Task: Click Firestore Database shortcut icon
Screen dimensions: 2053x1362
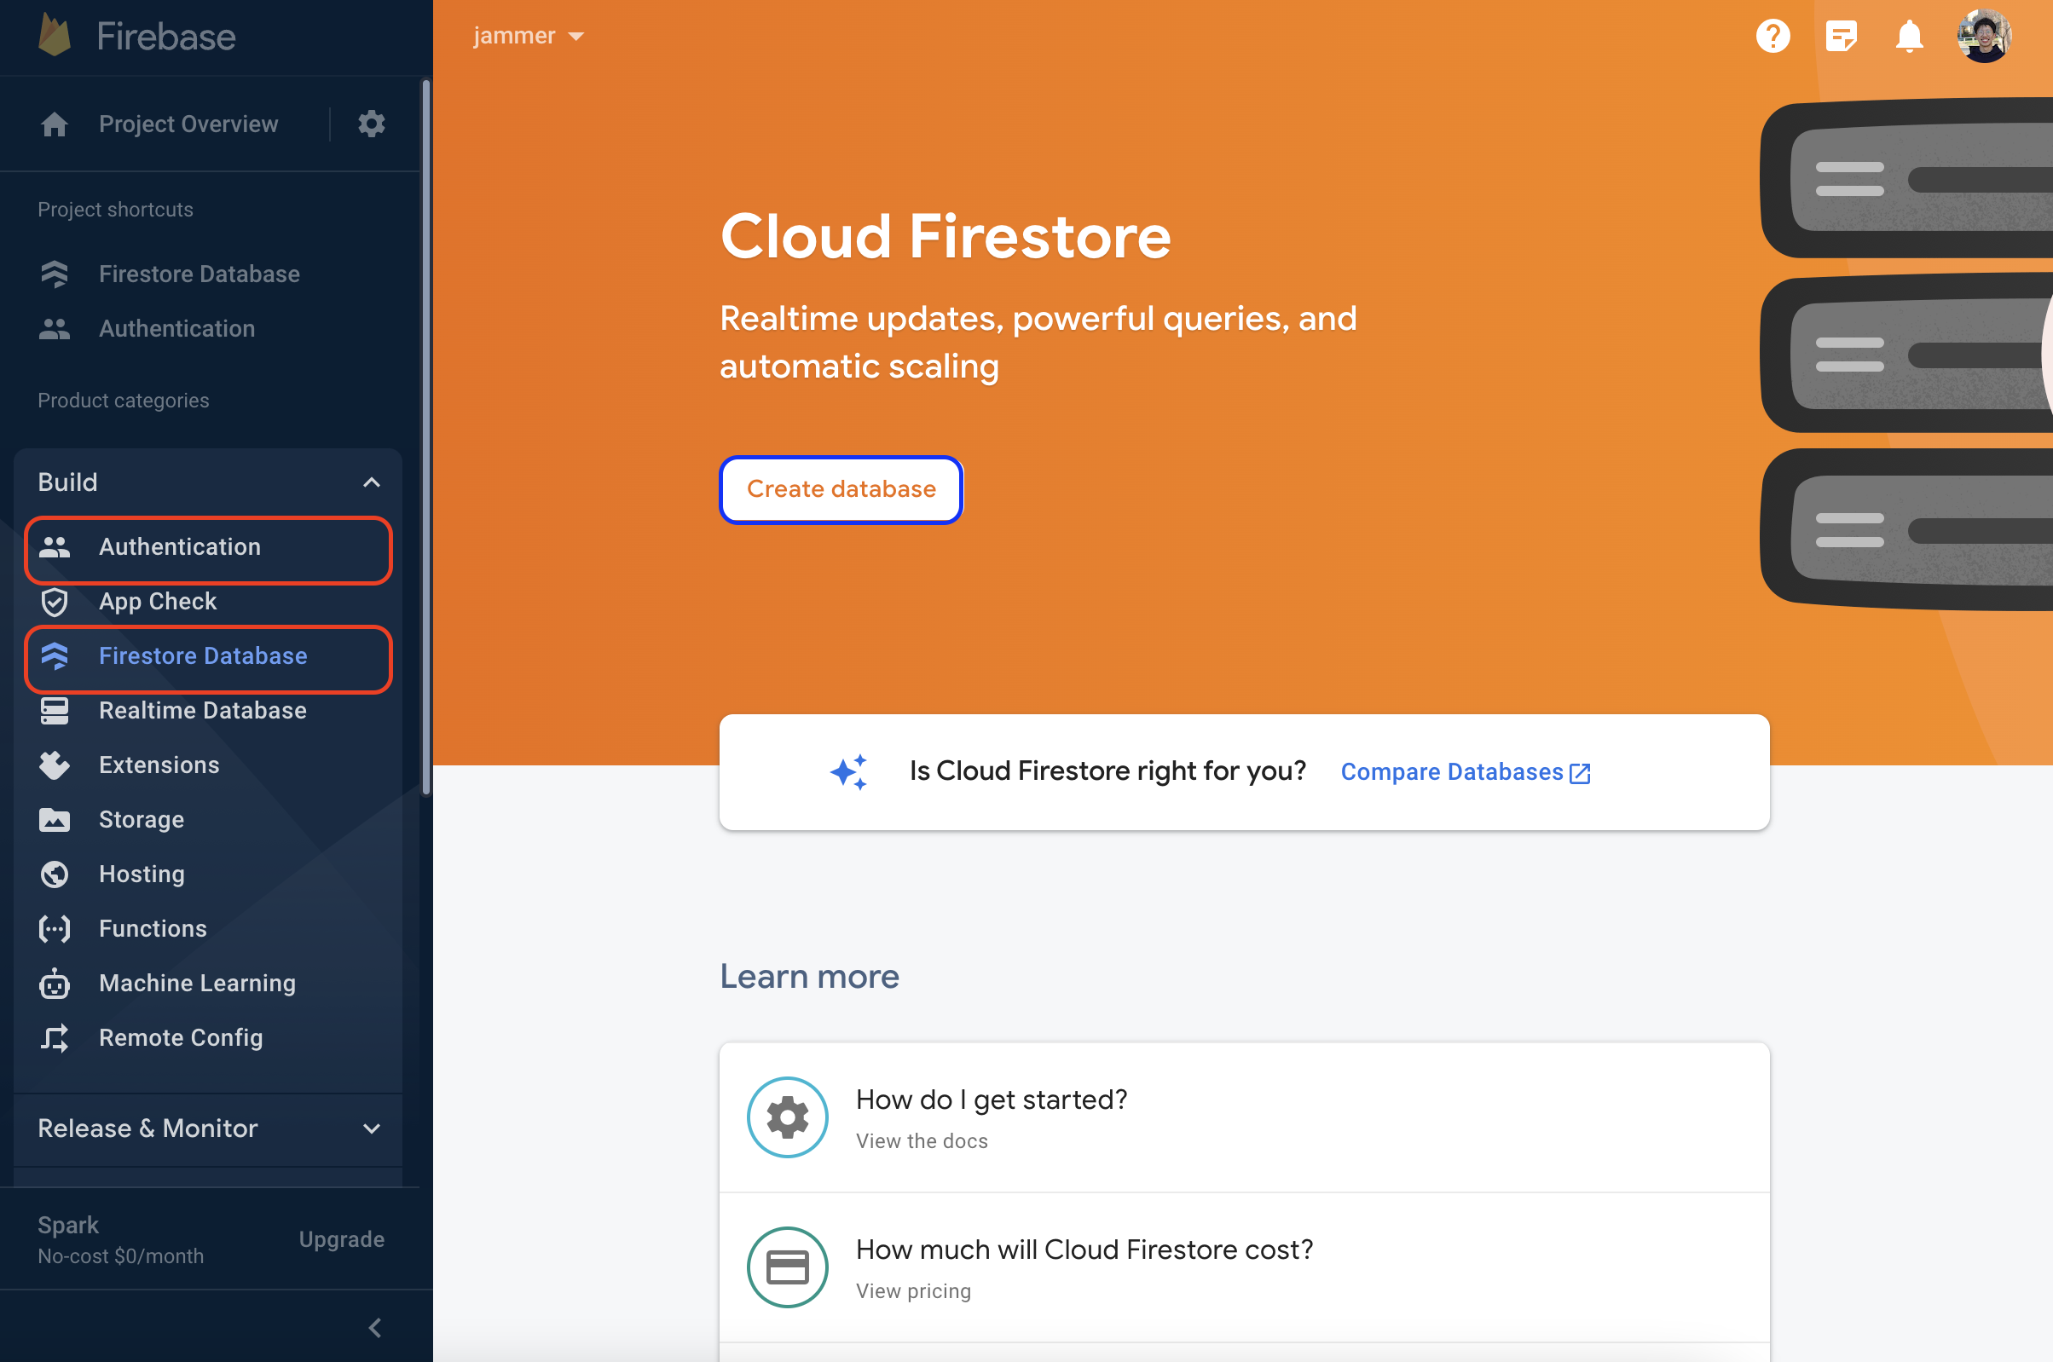Action: tap(55, 274)
